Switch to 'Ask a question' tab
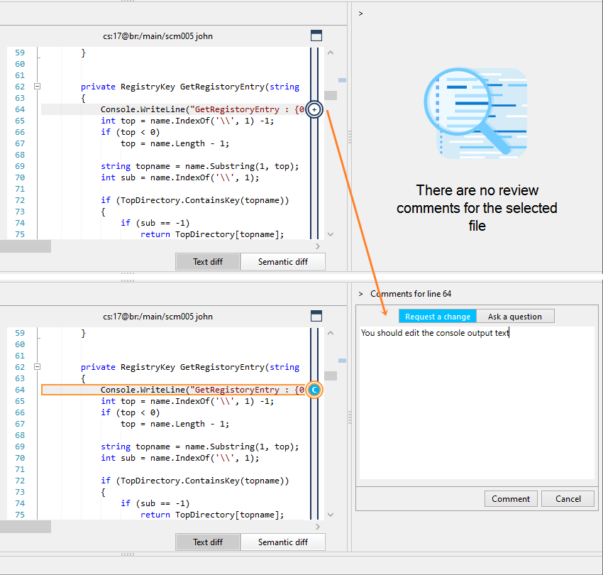 point(515,317)
